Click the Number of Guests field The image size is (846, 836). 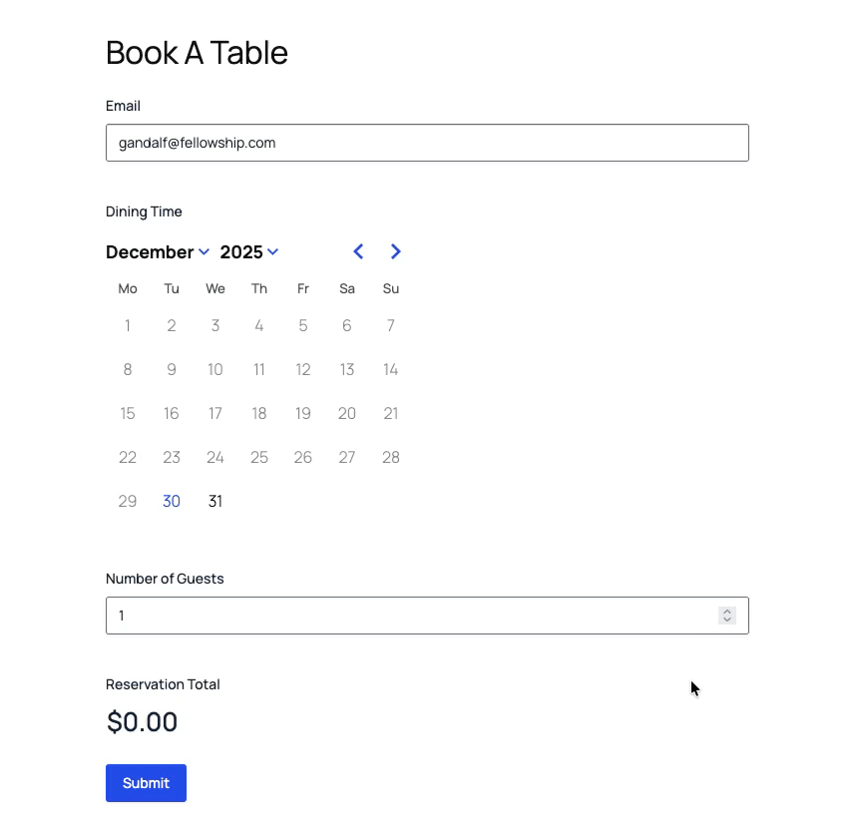pos(409,616)
